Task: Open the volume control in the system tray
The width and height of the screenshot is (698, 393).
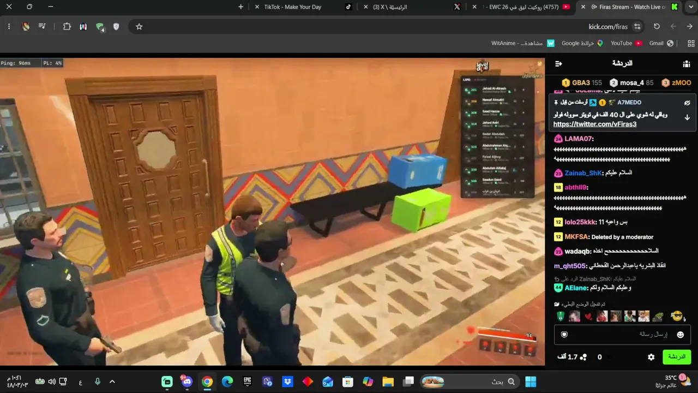Action: (x=52, y=382)
